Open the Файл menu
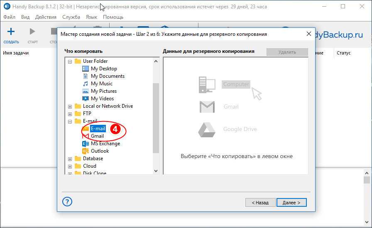The height and width of the screenshot is (228, 372). [9, 17]
